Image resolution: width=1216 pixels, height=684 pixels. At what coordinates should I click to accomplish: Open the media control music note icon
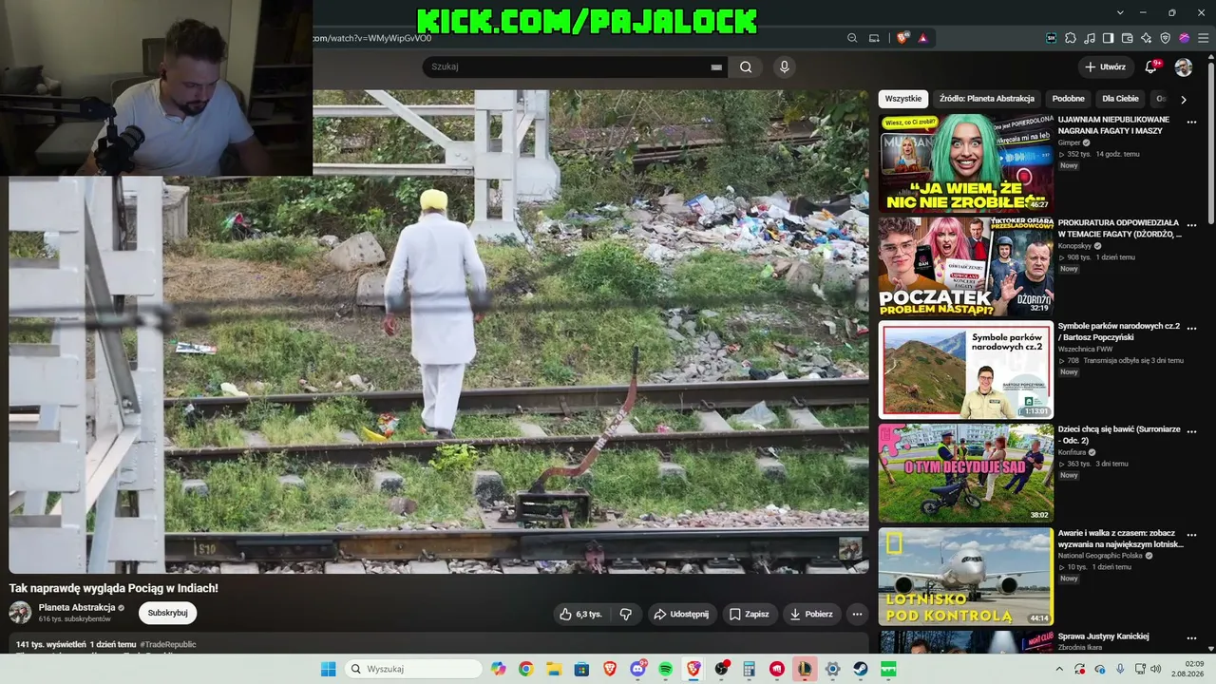(1090, 38)
